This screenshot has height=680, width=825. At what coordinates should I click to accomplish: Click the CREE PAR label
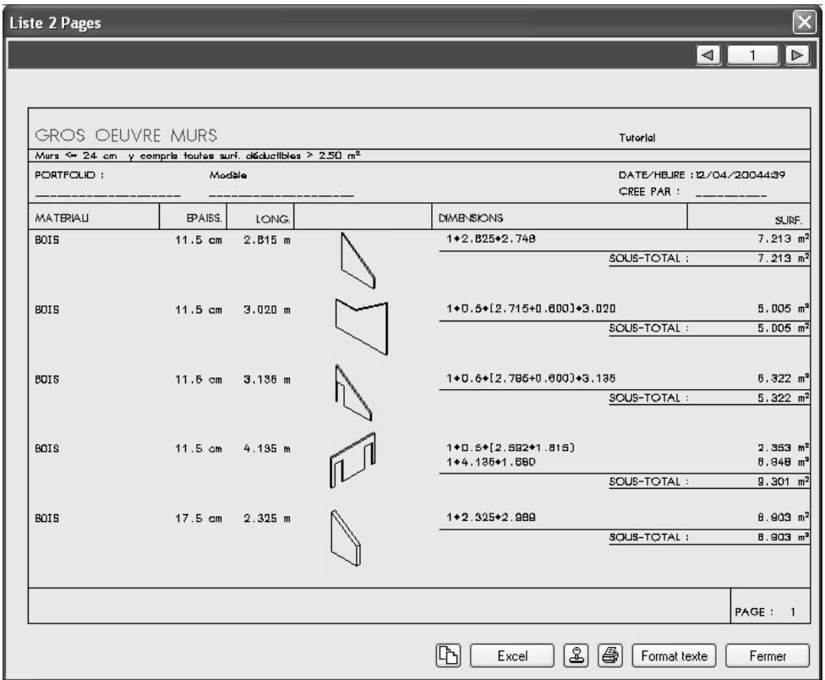pyautogui.click(x=649, y=192)
